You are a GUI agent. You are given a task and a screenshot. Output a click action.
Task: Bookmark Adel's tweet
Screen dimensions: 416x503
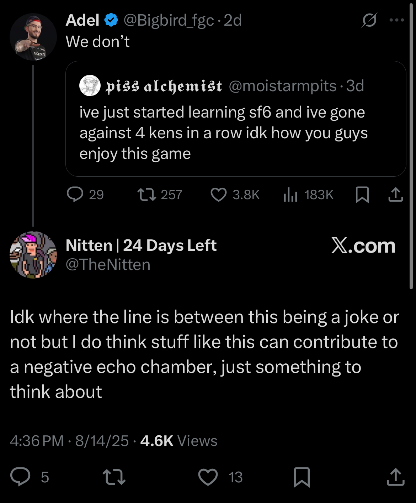[362, 195]
